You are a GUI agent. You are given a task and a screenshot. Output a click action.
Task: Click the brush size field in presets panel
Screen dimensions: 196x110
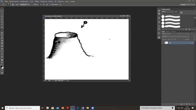pyautogui.click(x=176, y=12)
